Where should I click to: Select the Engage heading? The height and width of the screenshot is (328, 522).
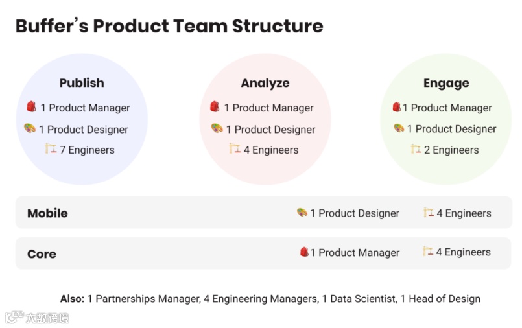pyautogui.click(x=446, y=83)
